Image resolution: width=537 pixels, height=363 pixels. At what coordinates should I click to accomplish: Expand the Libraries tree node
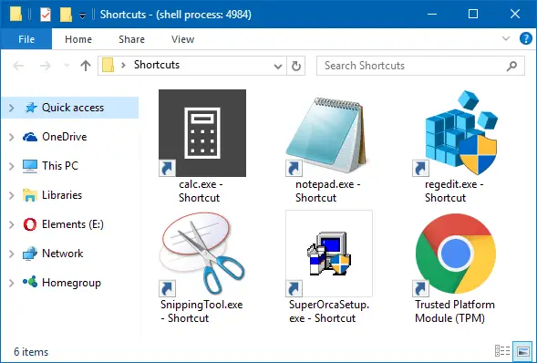tap(12, 195)
